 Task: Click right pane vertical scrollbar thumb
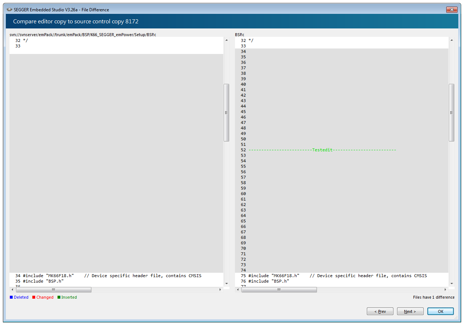452,113
